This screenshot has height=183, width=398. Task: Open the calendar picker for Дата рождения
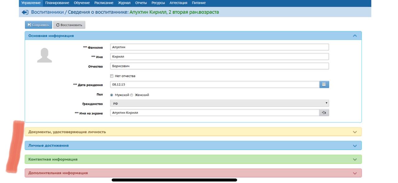pyautogui.click(x=324, y=84)
